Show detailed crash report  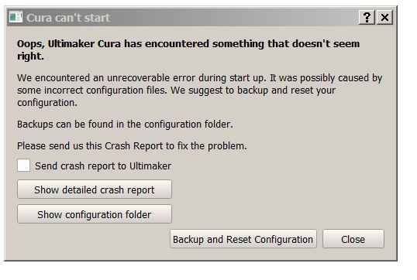95,190
